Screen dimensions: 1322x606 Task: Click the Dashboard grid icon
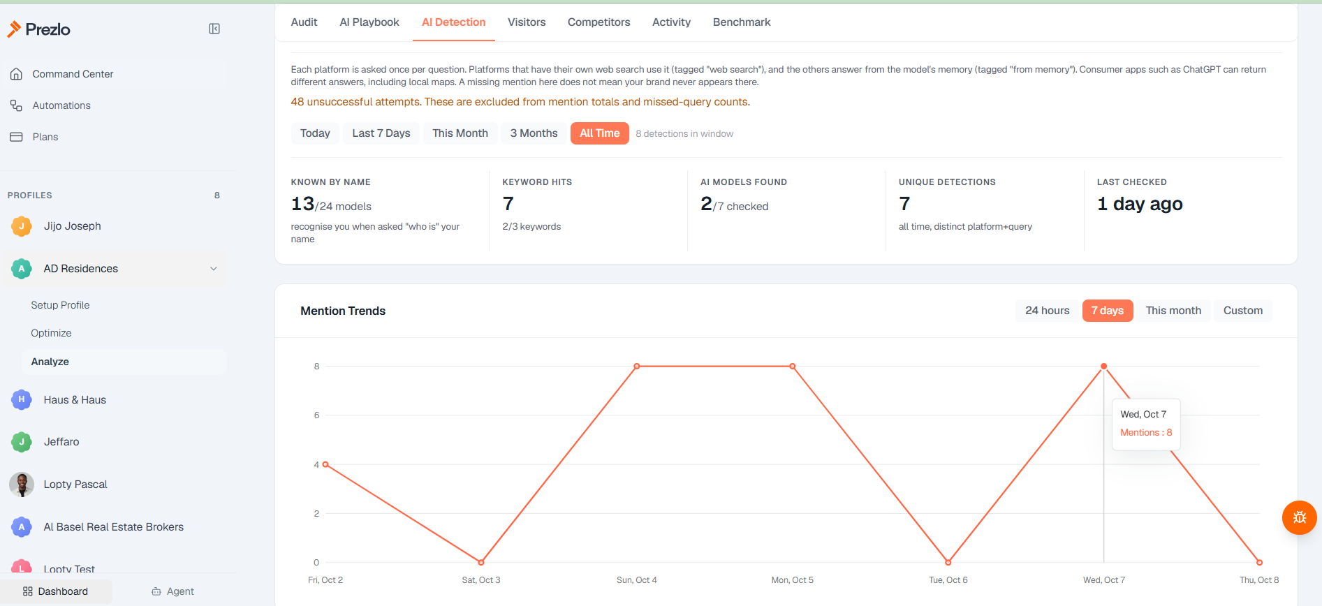pos(28,591)
